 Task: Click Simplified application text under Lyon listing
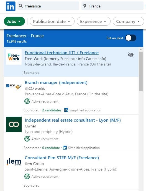pyautogui.click(x=84, y=148)
